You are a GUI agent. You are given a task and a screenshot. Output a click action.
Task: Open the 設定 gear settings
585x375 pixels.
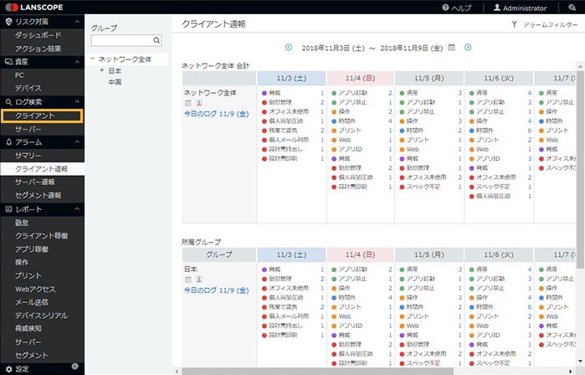[x=8, y=369]
